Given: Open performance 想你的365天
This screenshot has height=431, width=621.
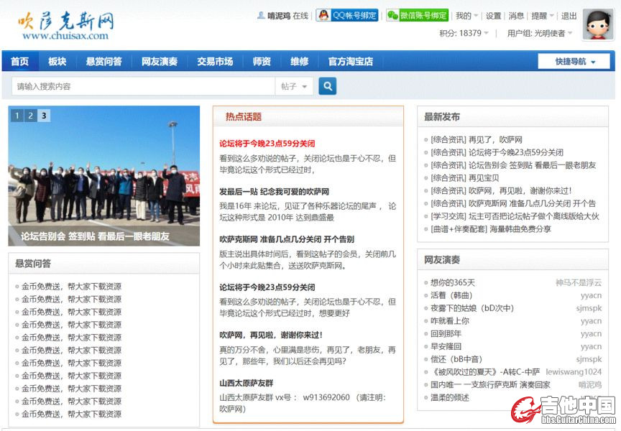Looking at the screenshot, I should point(453,282).
